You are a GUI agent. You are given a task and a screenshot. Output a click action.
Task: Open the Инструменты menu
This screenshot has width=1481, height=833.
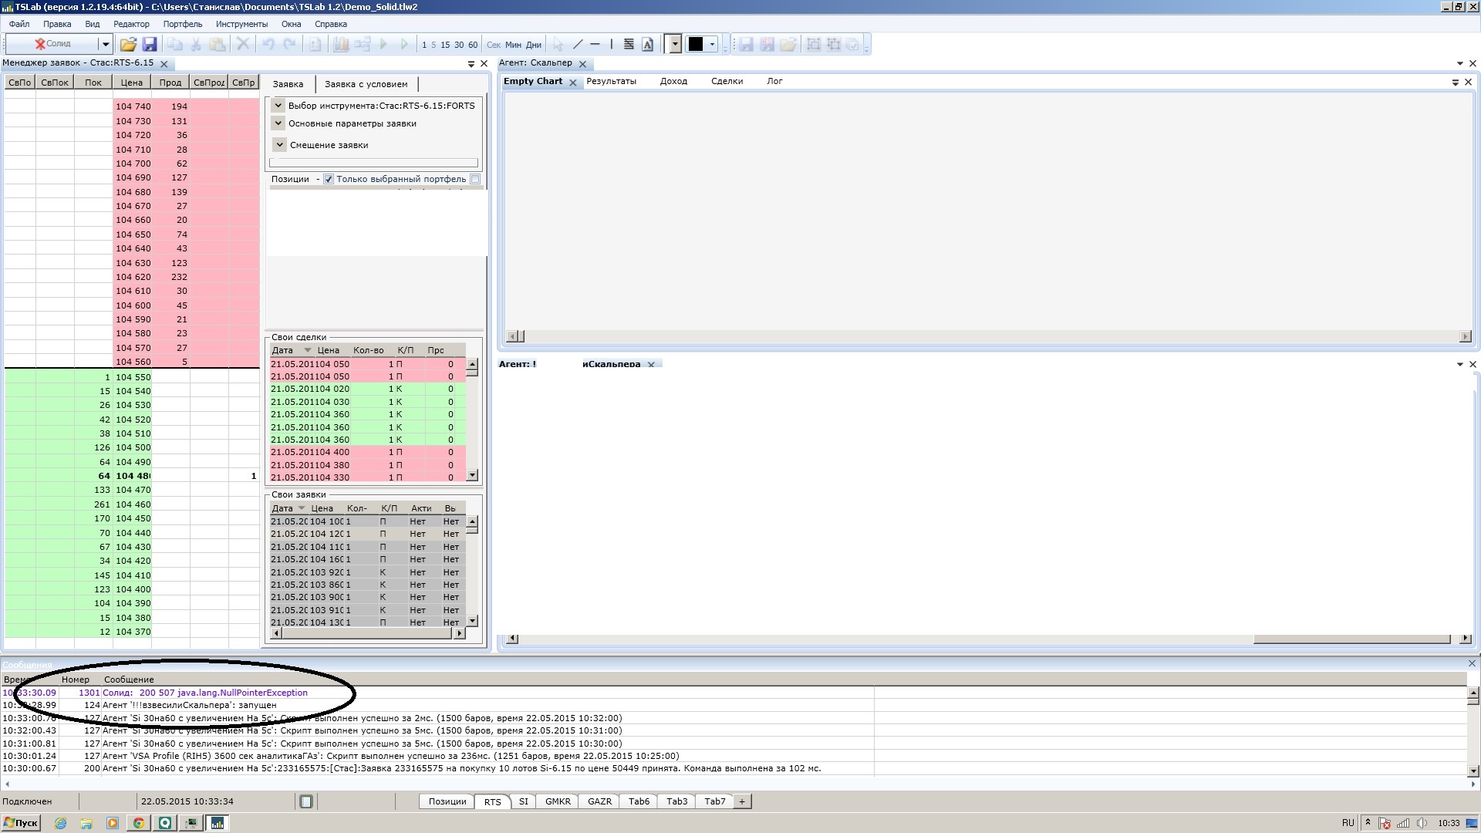[x=241, y=24]
